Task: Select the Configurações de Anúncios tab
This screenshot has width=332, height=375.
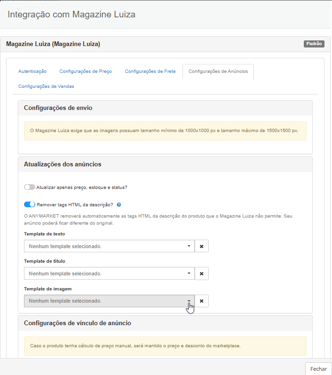Action: click(218, 71)
